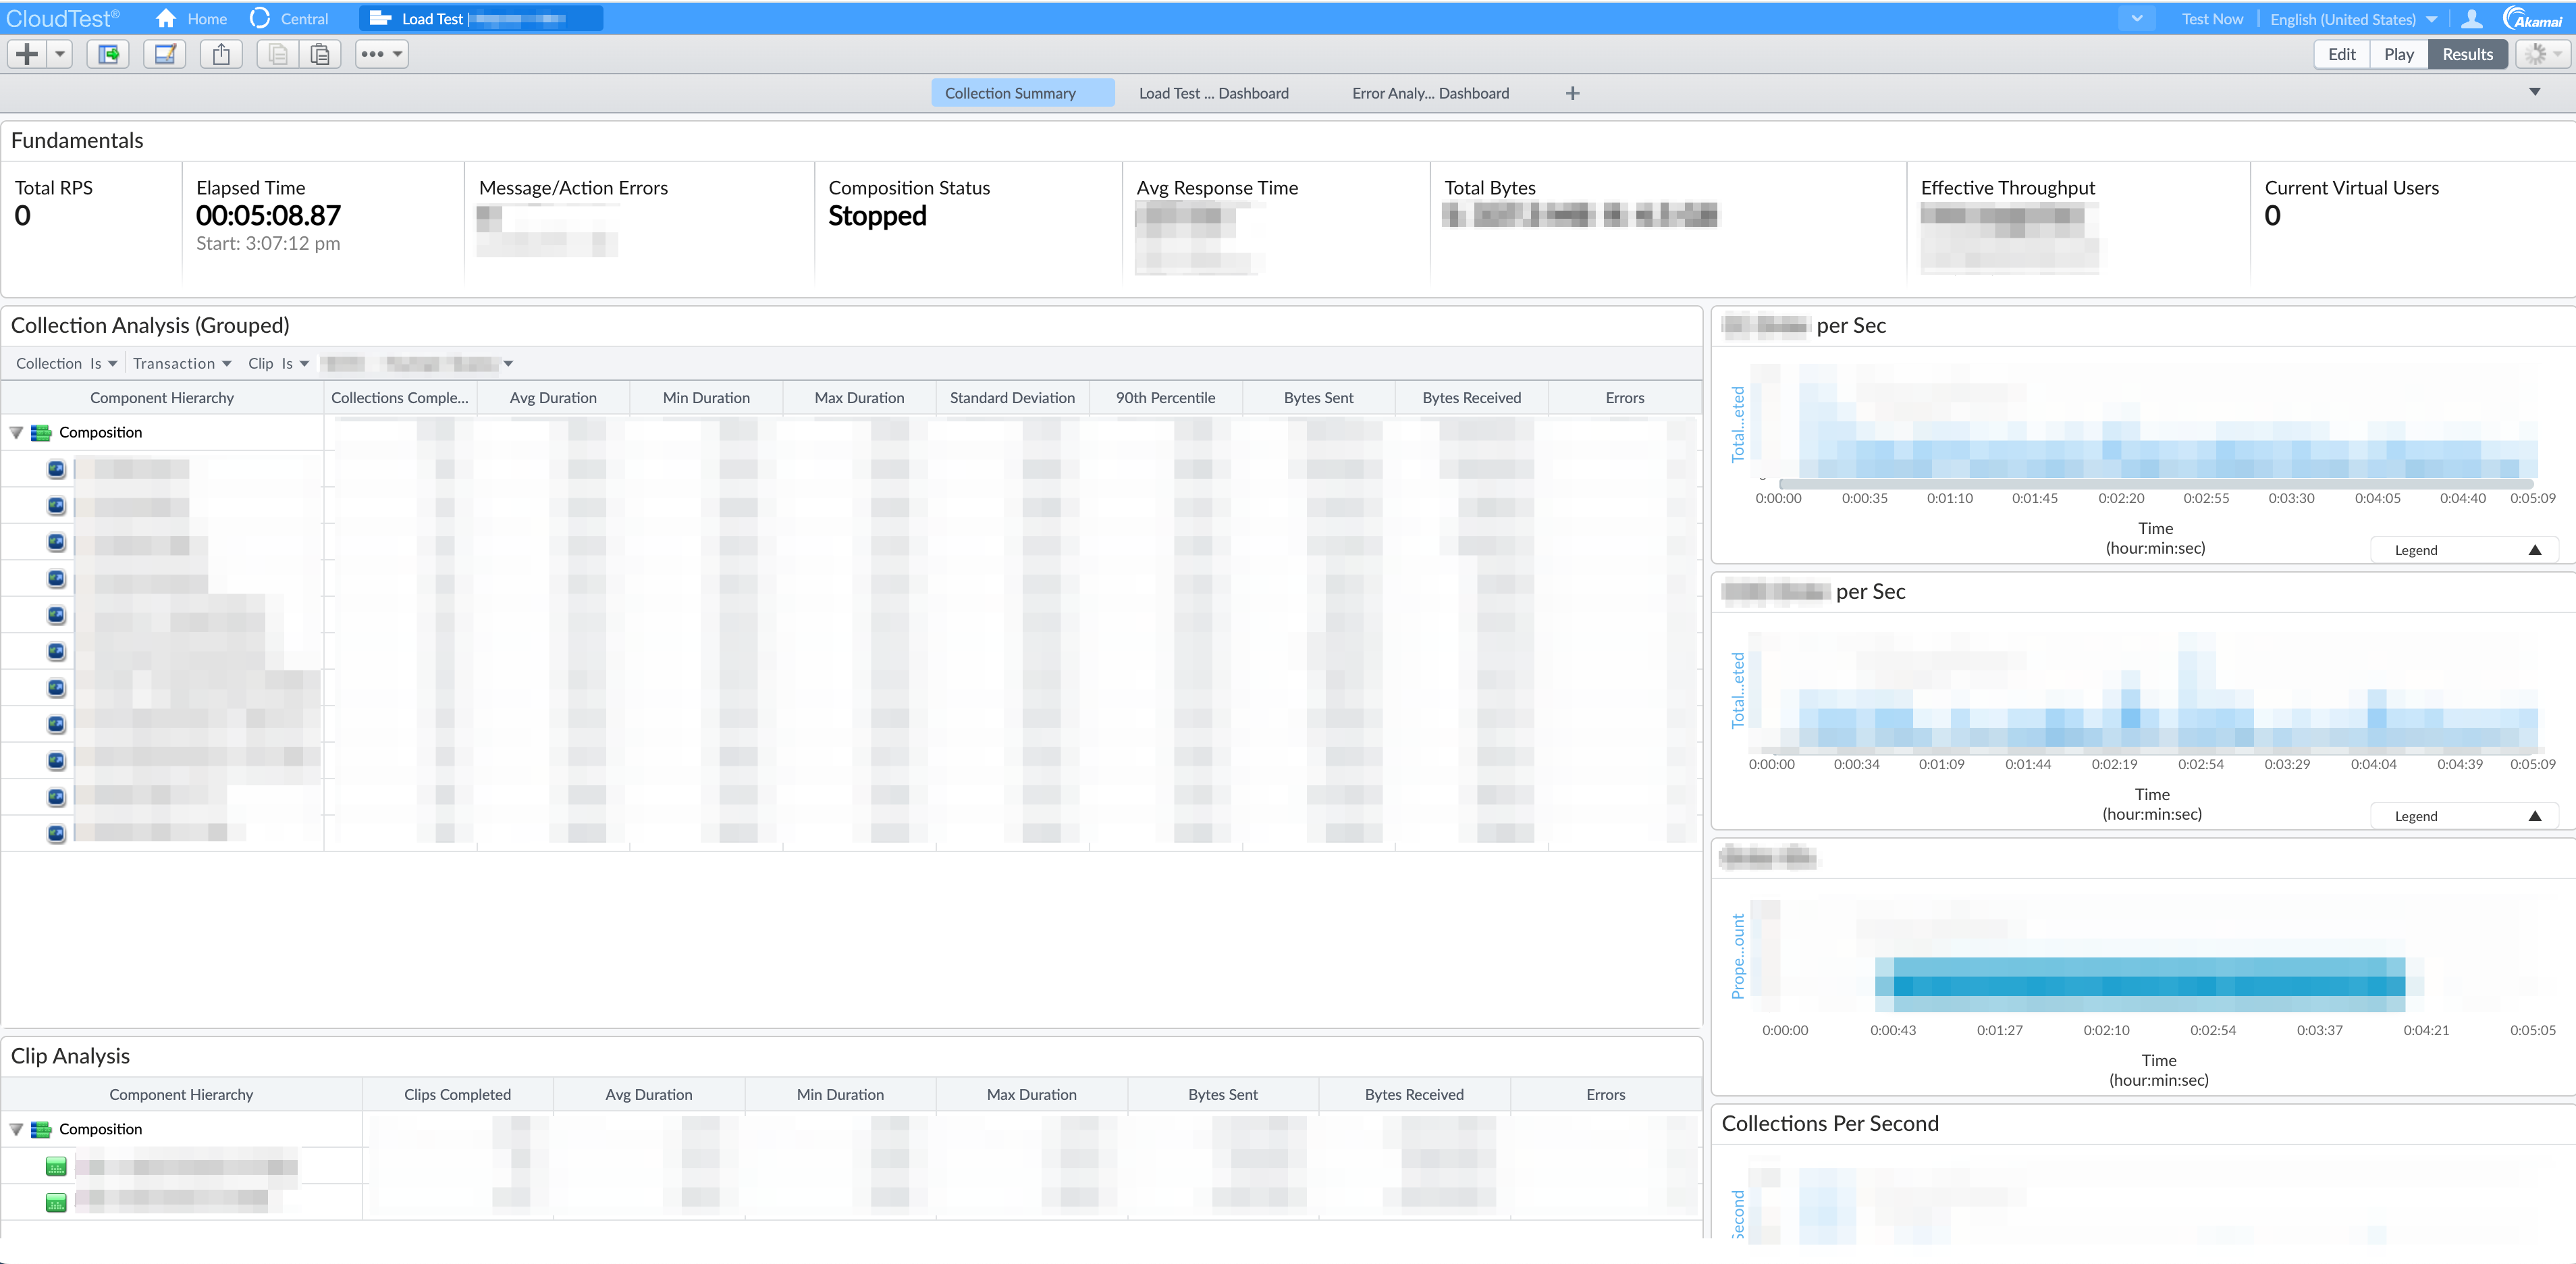Viewport: 2576px width, 1264px height.
Task: Sort by Avg Duration column header
Action: [553, 398]
